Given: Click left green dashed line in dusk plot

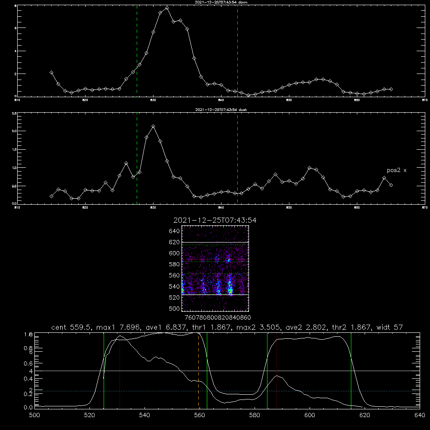Looking at the screenshot, I should pos(137,158).
